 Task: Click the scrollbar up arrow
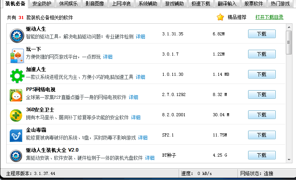[289, 27]
